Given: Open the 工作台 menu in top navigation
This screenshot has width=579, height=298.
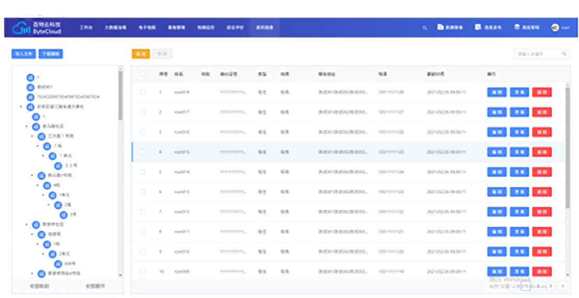Looking at the screenshot, I should pyautogui.click(x=86, y=28).
